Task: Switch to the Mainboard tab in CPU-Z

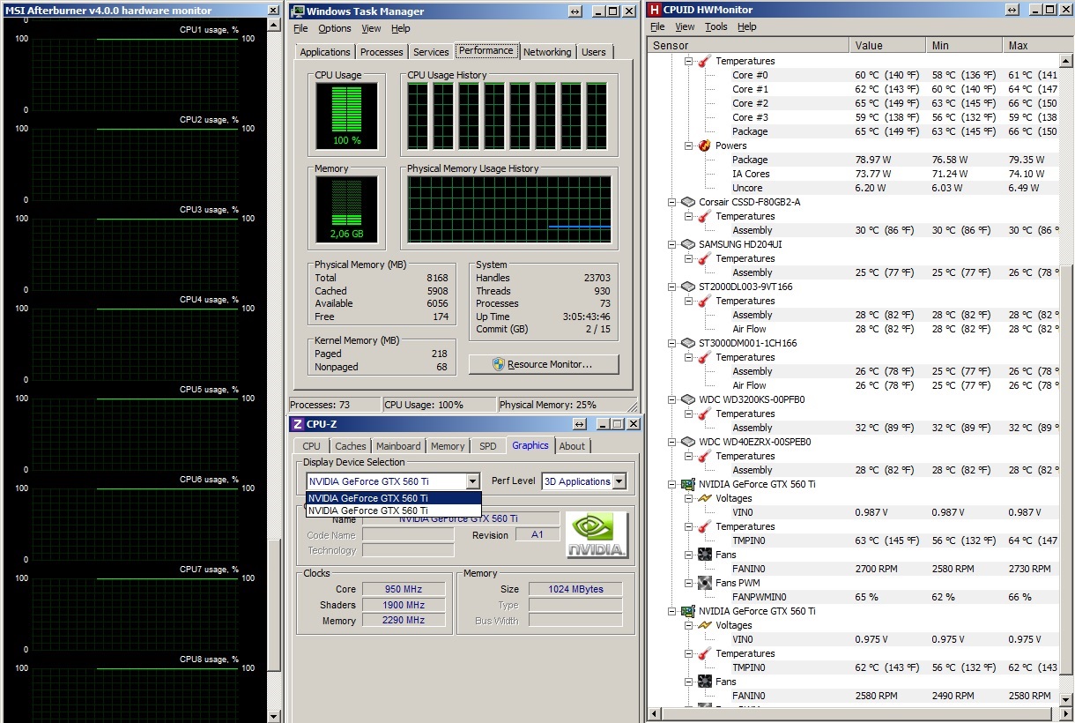Action: pyautogui.click(x=398, y=446)
